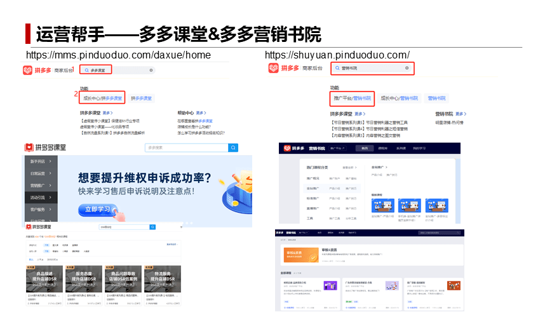Expand 查看全部 in 热门课程分类 panel
Image resolution: width=552 pixels, height=312 pixels.
(349, 168)
